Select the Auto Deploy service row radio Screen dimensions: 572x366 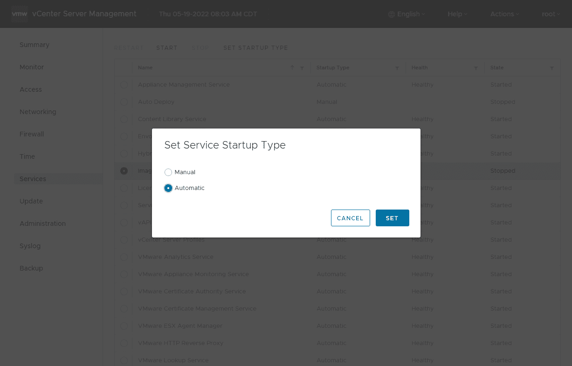coord(124,102)
